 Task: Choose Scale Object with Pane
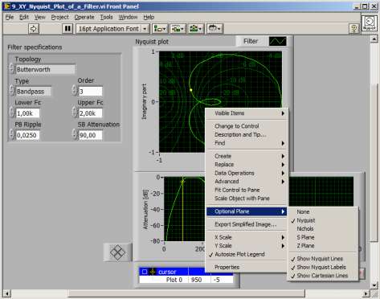tap(247, 199)
